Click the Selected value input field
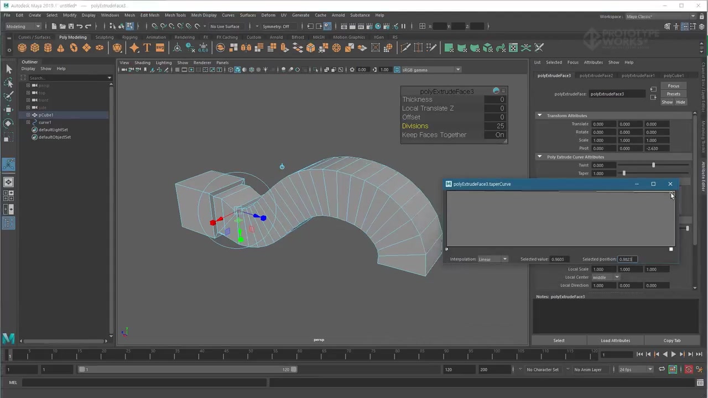 (560, 259)
